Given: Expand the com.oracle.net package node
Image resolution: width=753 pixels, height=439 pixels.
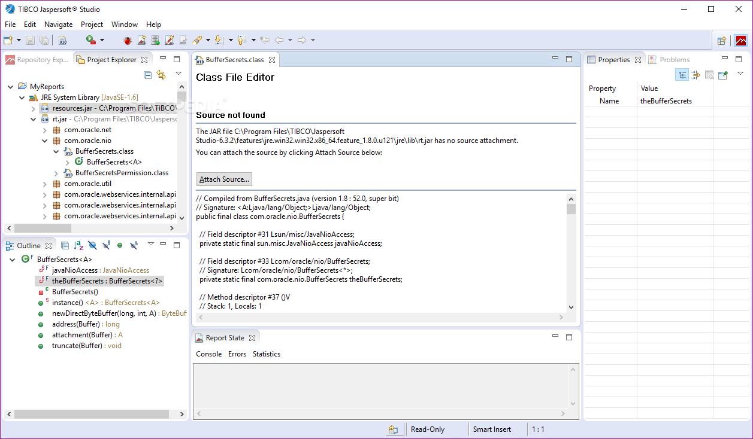Looking at the screenshot, I should pos(45,130).
